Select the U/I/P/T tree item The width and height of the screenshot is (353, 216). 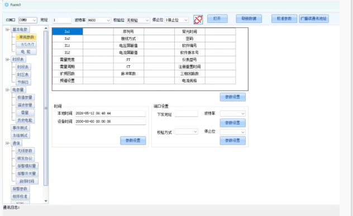click(x=26, y=44)
